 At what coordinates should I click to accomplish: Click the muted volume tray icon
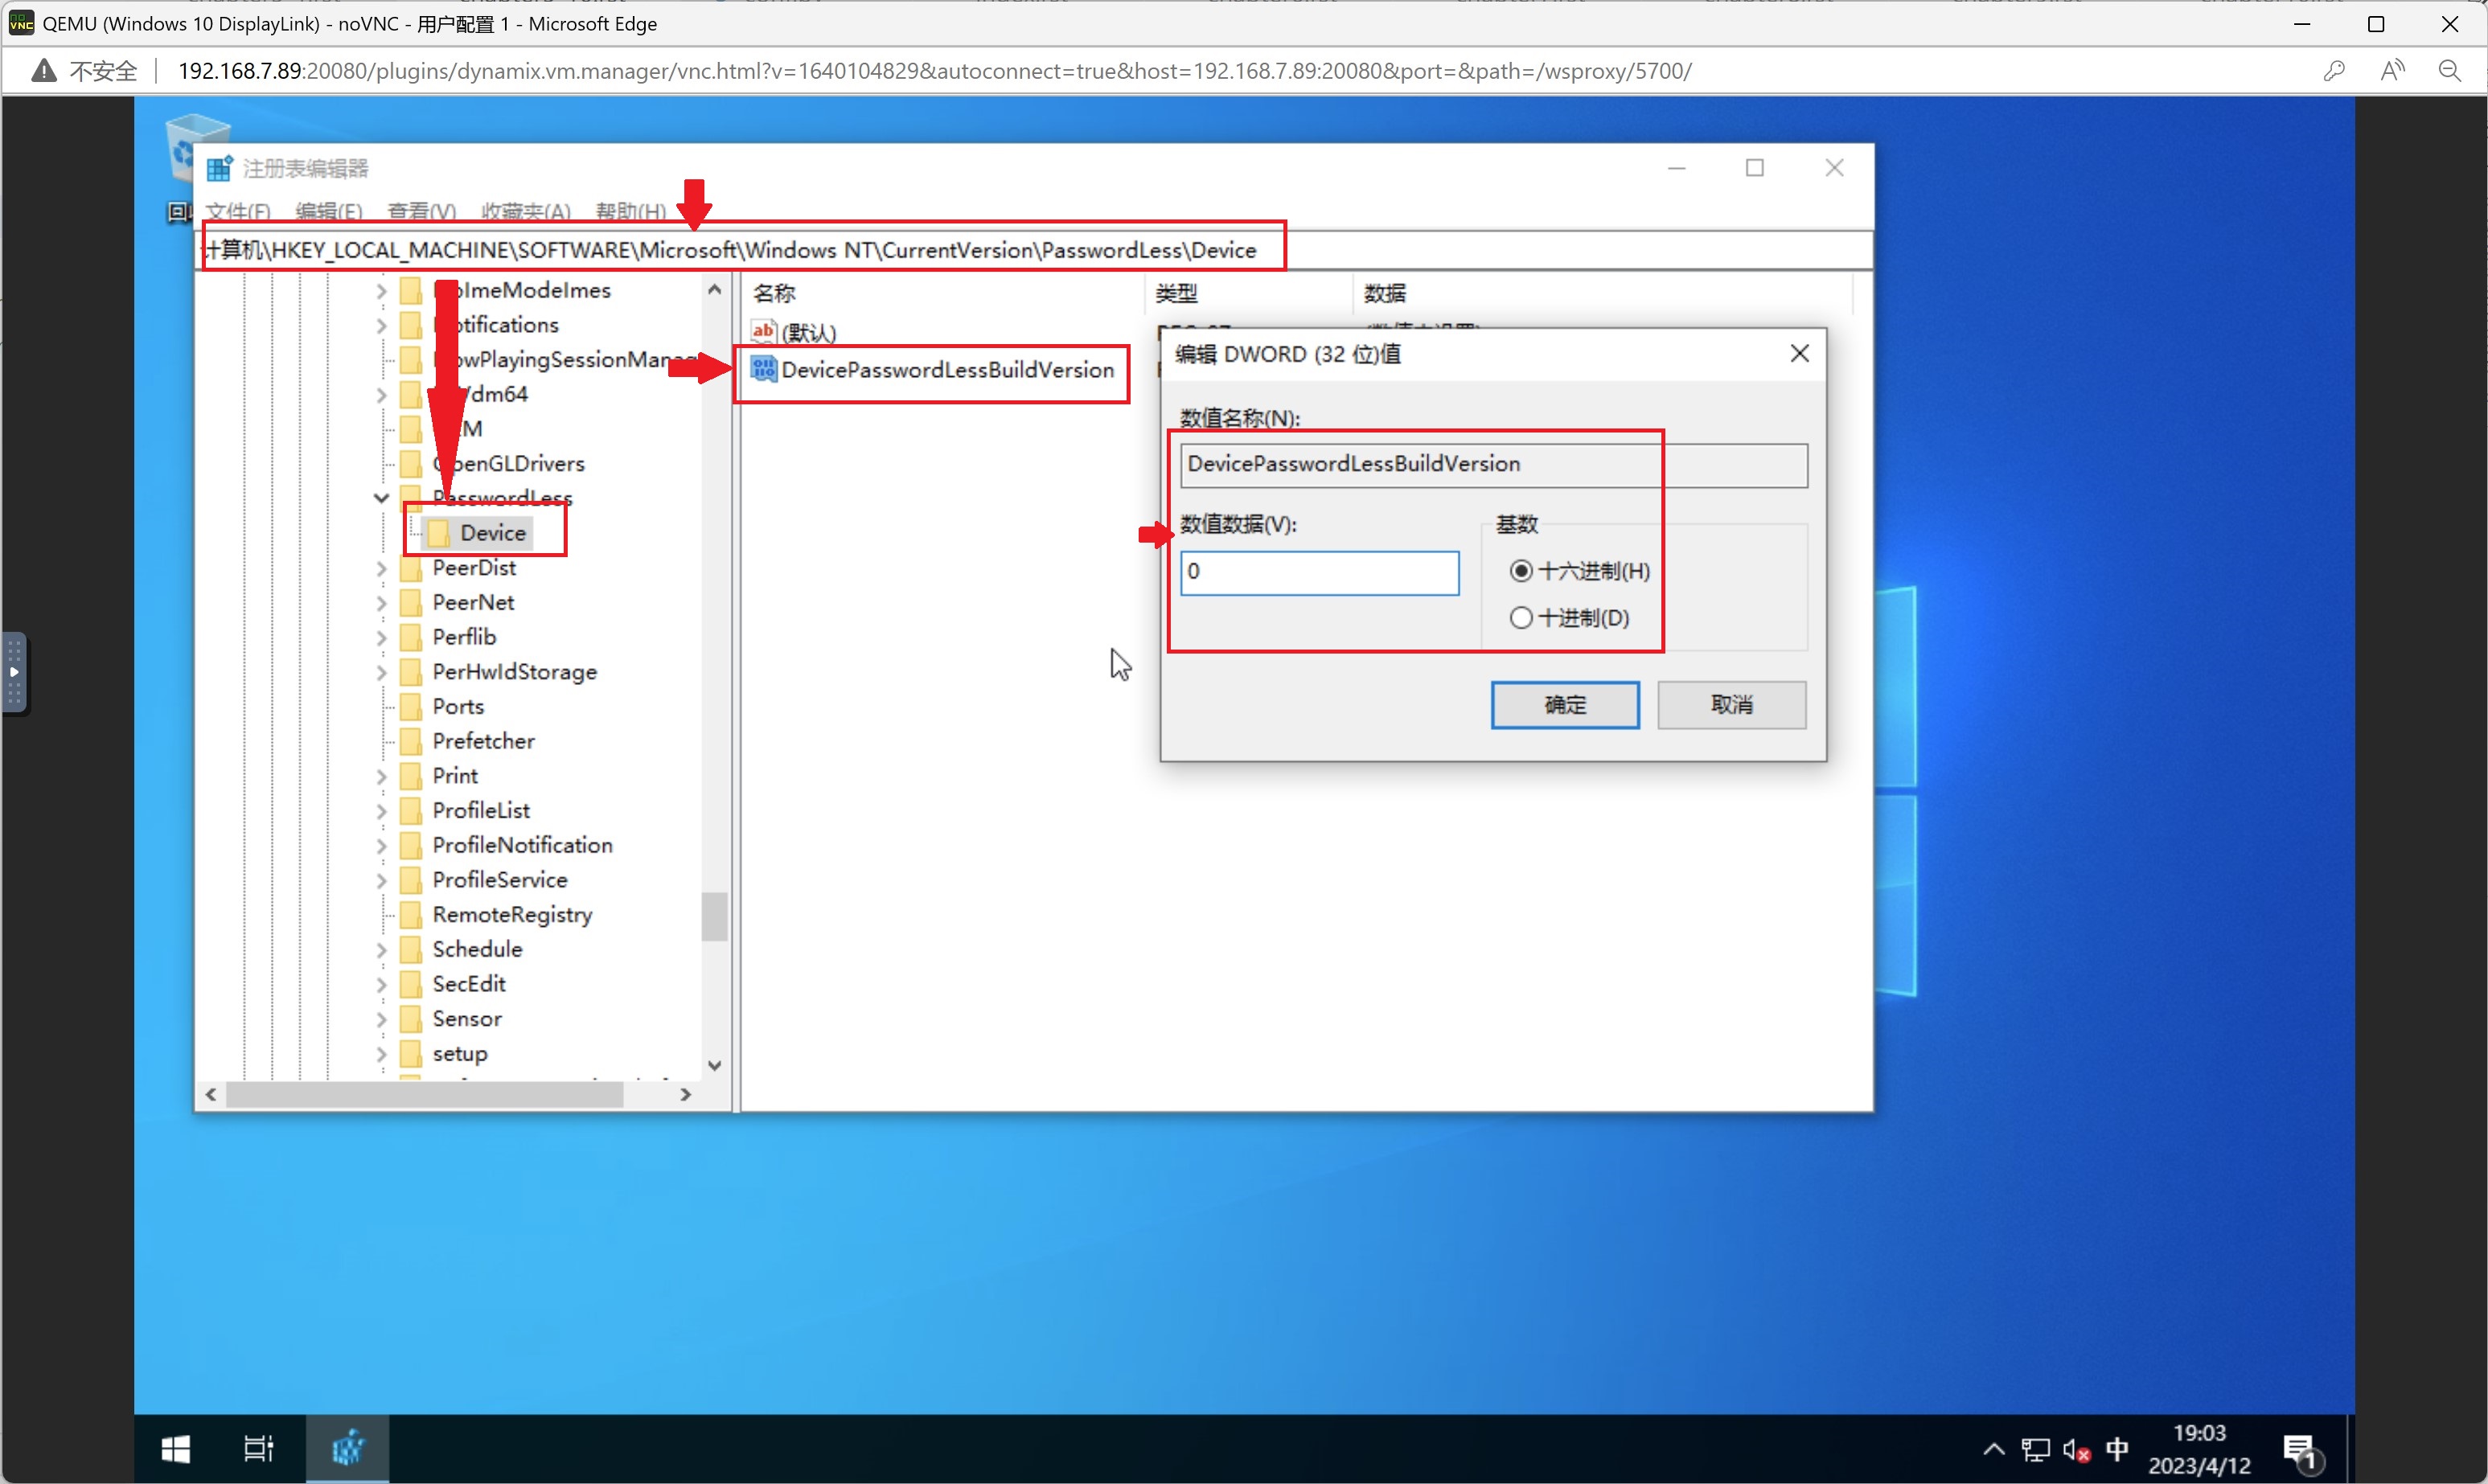(x=2076, y=1449)
